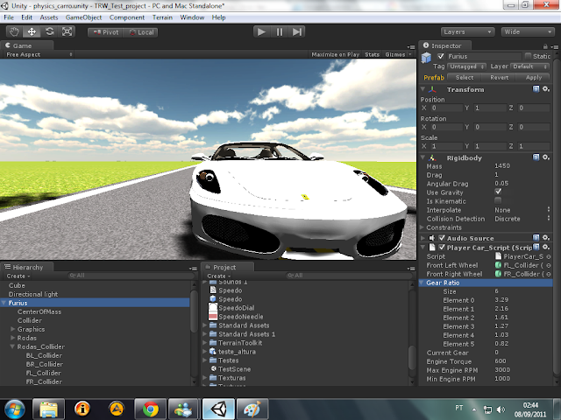Open the Component menu
The image size is (561, 420).
(x=127, y=17)
